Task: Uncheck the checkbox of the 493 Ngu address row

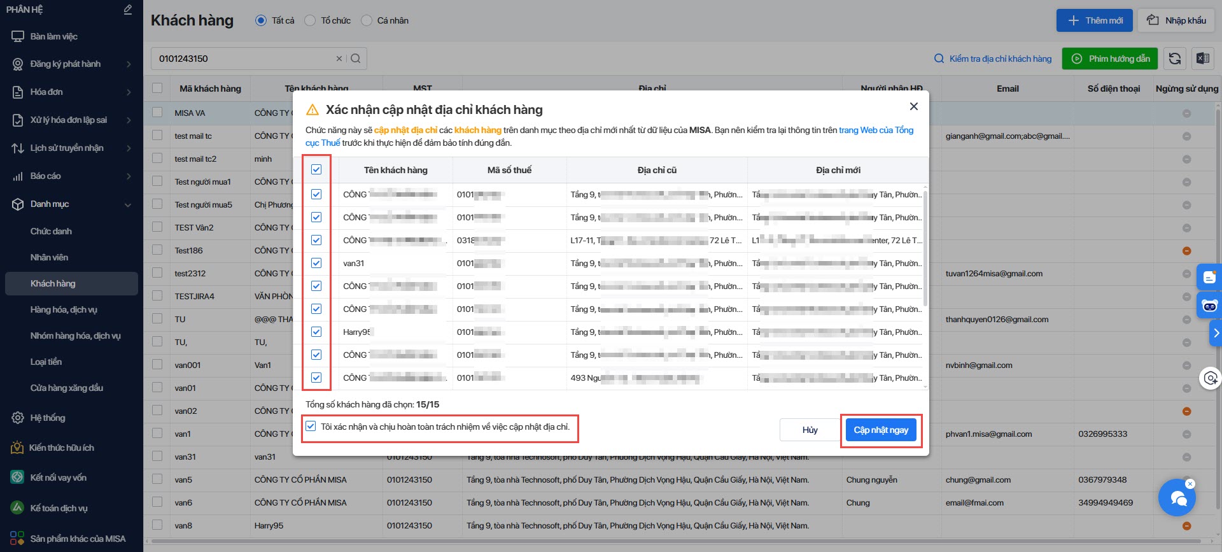Action: coord(316,378)
